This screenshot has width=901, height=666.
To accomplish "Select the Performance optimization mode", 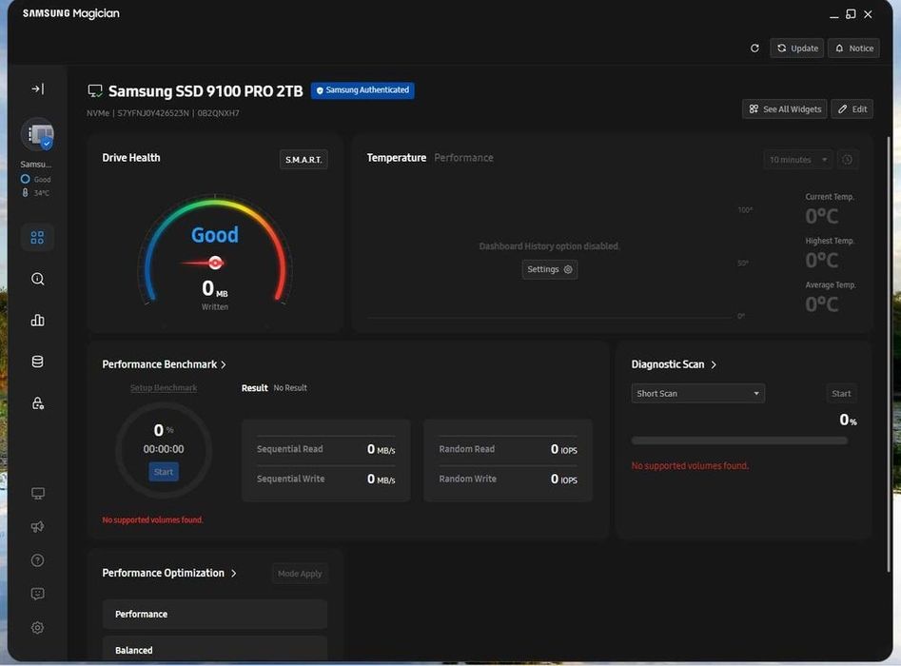I will pyautogui.click(x=215, y=615).
